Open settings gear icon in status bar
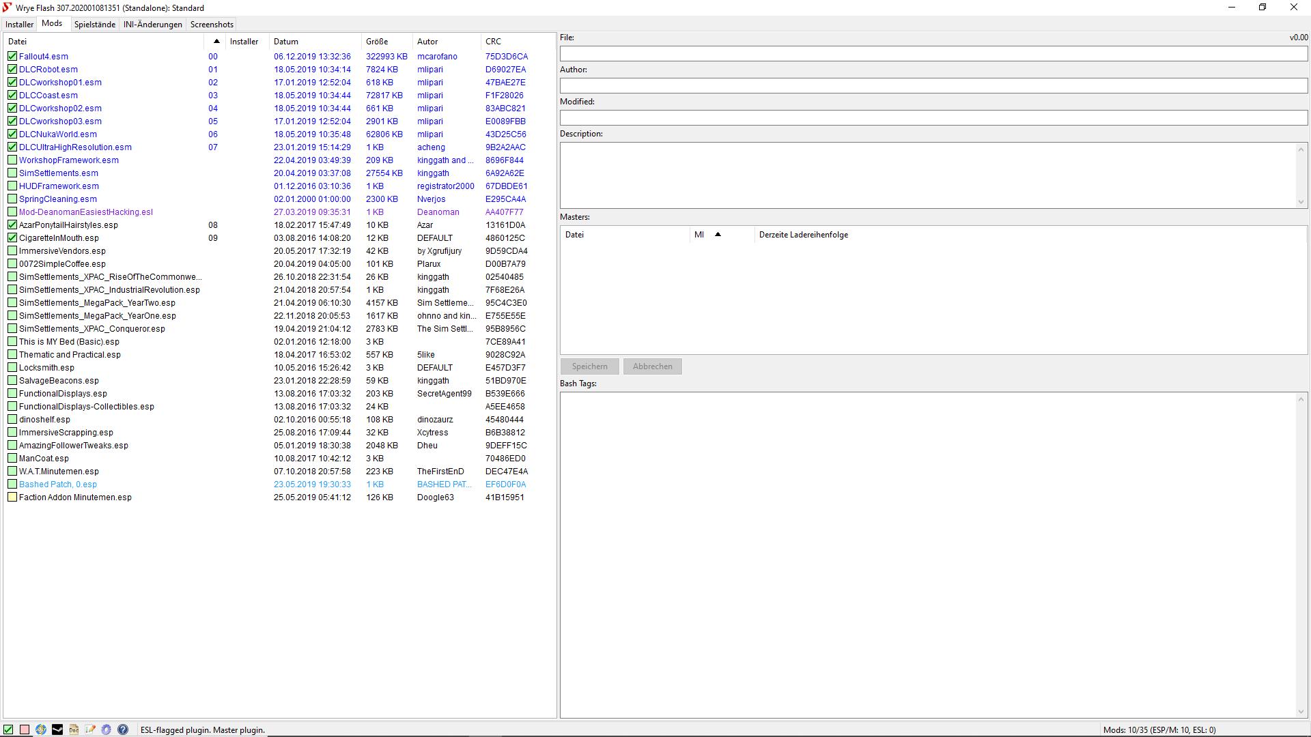1311x737 pixels. (107, 729)
